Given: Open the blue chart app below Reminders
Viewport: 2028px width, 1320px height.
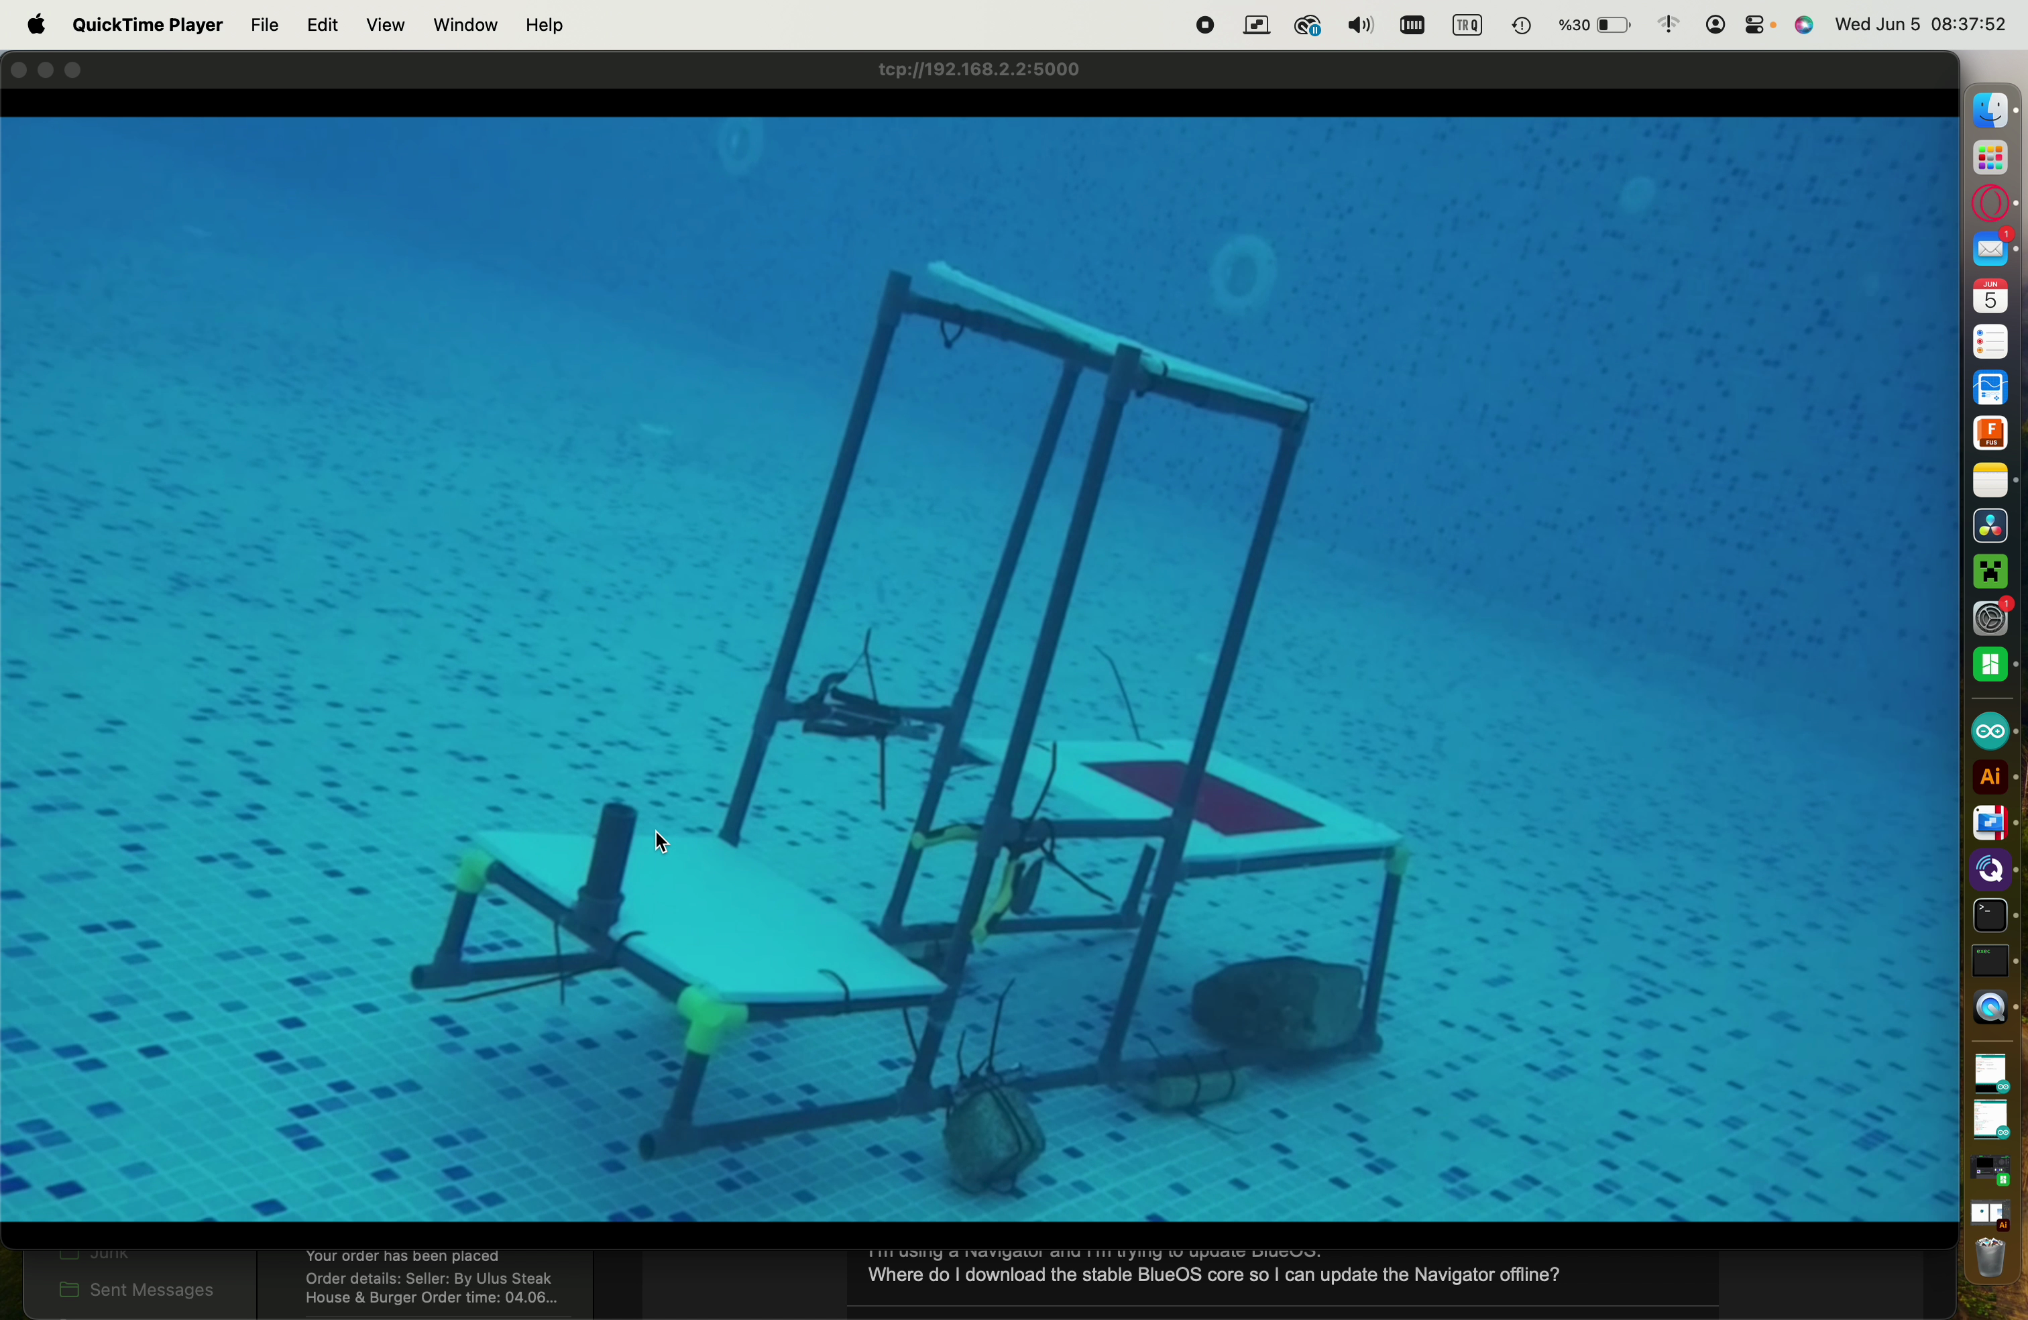Looking at the screenshot, I should [1991, 388].
